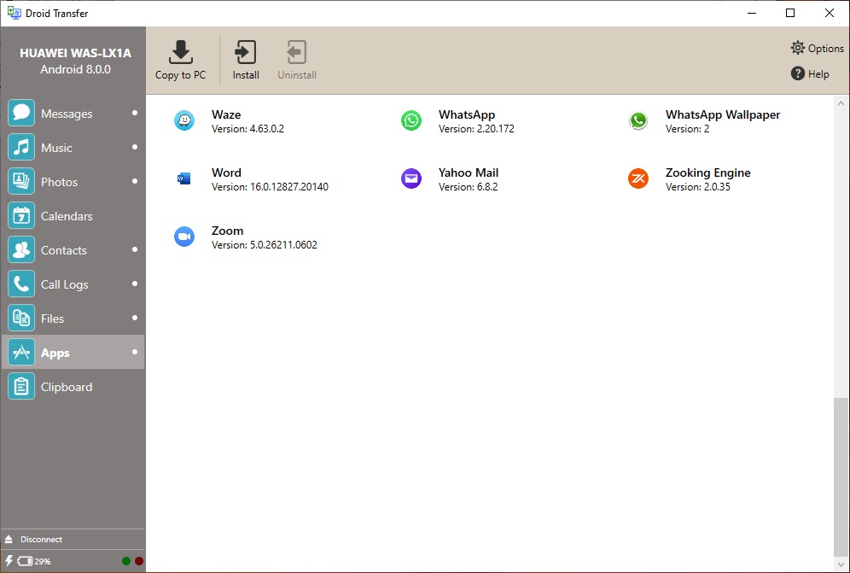
Task: Select the WhatsApp Wallpaper app name
Action: (x=723, y=114)
